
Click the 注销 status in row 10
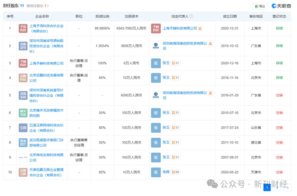pos(279,172)
